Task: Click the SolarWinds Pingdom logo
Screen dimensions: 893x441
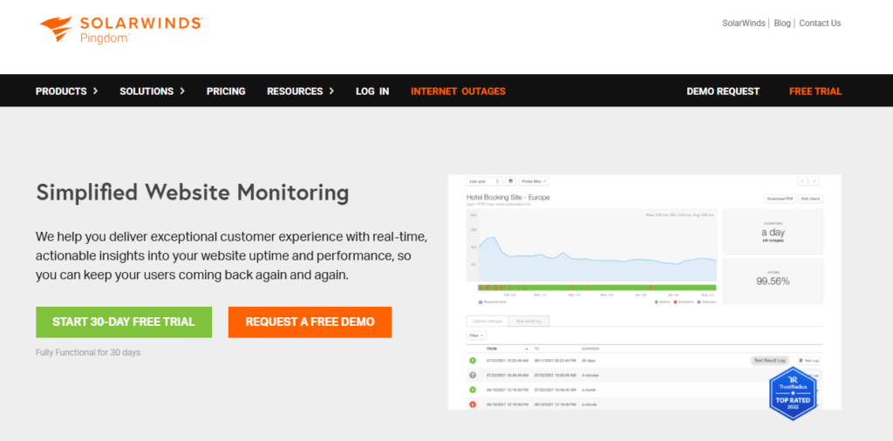Action: (x=120, y=28)
